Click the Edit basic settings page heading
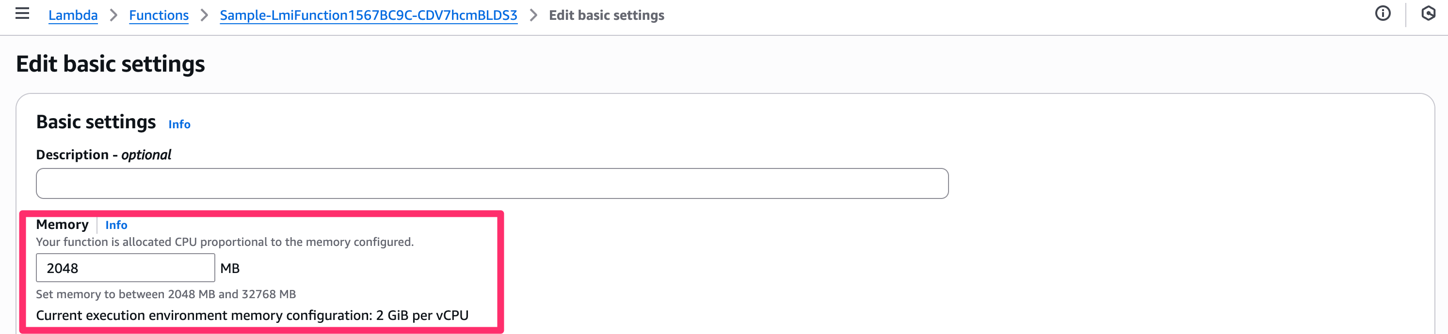The width and height of the screenshot is (1448, 334). (x=110, y=64)
